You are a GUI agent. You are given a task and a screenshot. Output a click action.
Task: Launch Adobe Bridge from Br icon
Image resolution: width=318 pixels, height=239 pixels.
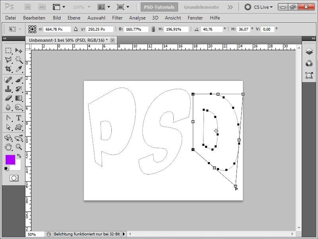pyautogui.click(x=28, y=7)
